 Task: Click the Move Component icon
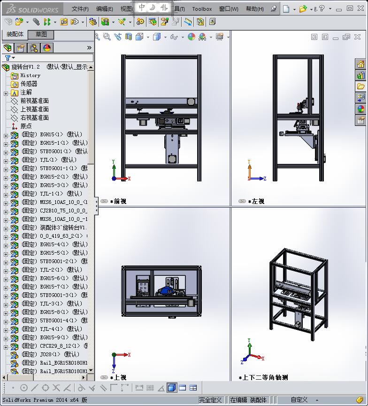[75, 22]
